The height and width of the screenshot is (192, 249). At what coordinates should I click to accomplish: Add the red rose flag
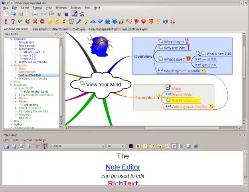(136, 21)
